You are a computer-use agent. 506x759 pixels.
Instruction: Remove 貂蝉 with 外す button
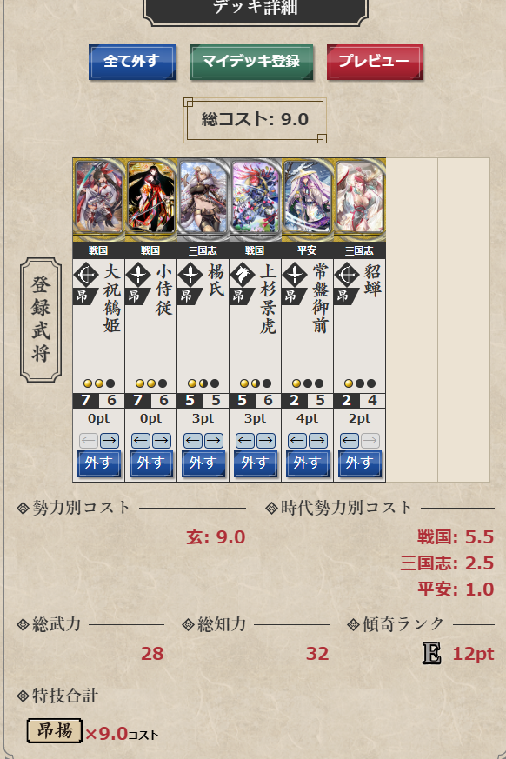[x=360, y=463]
